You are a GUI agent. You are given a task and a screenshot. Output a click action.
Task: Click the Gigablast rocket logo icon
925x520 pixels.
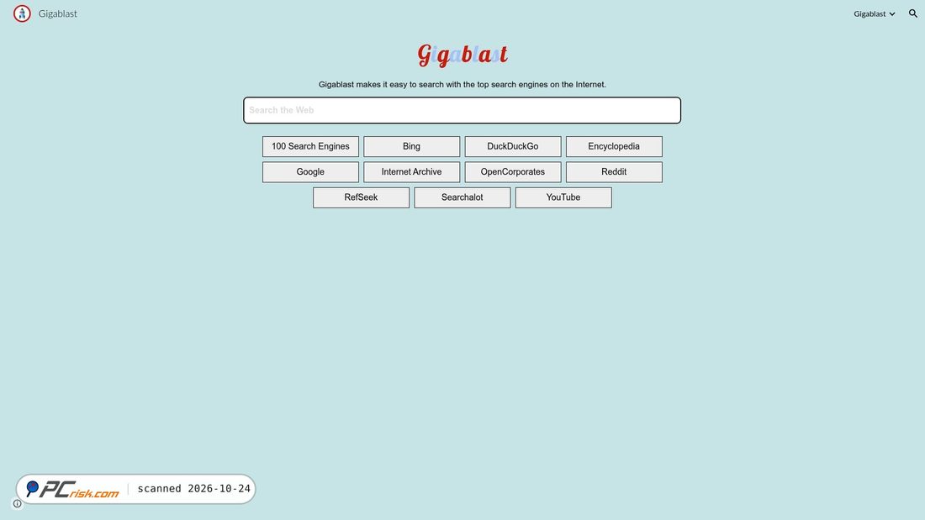(x=22, y=13)
